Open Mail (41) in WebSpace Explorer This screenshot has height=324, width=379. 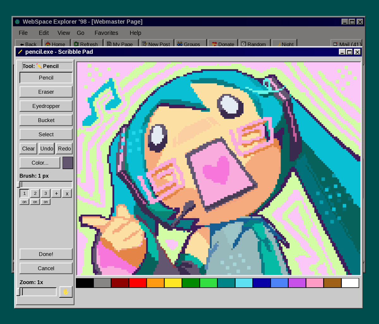coord(346,44)
